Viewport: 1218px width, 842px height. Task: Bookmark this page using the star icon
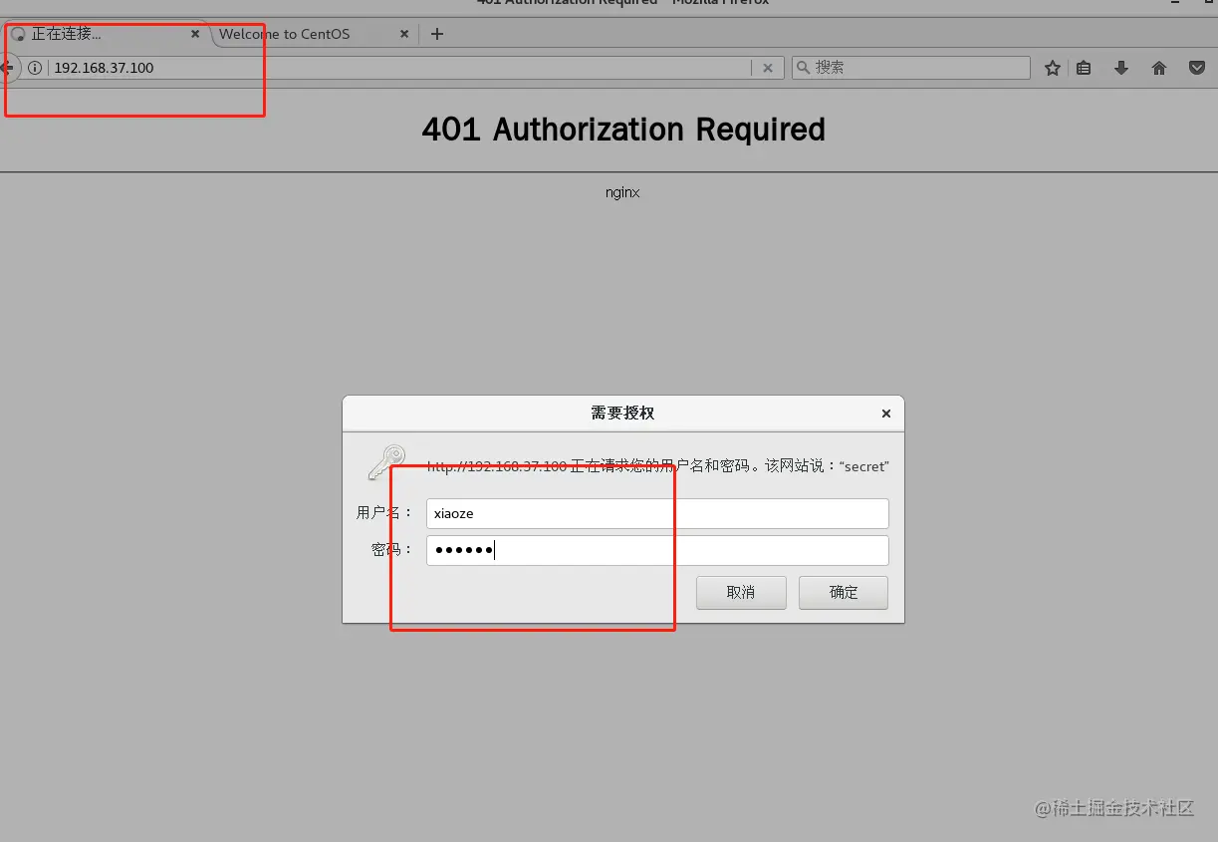click(x=1052, y=68)
